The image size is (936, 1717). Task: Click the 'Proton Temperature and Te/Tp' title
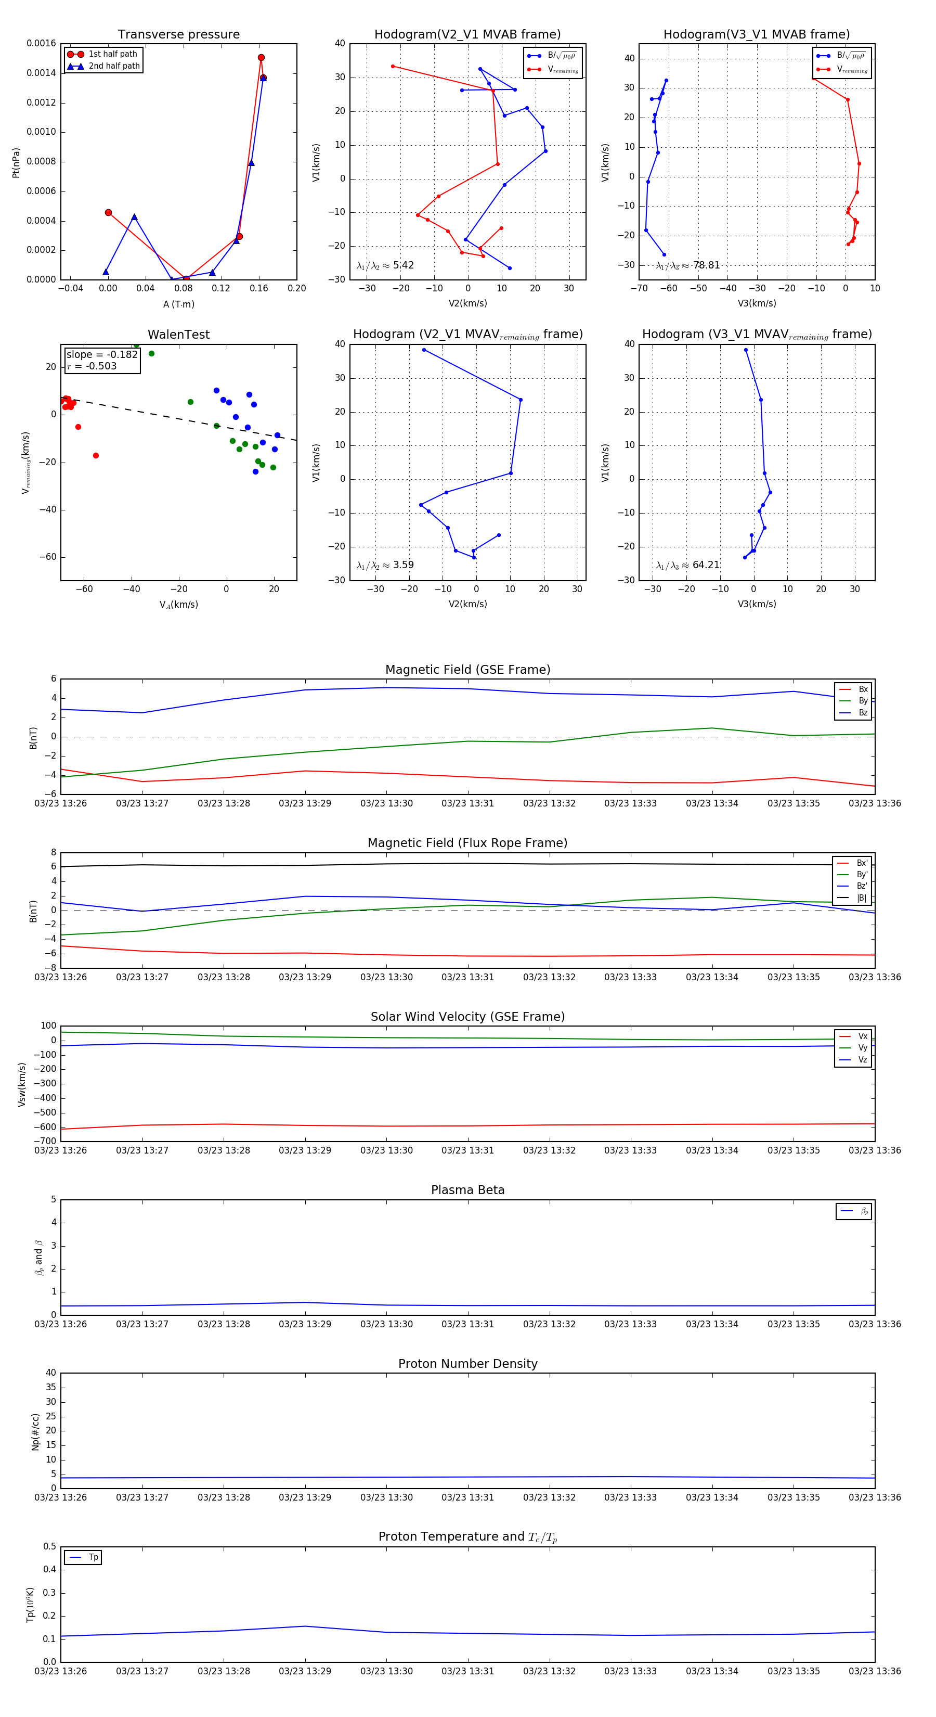pos(467,1537)
